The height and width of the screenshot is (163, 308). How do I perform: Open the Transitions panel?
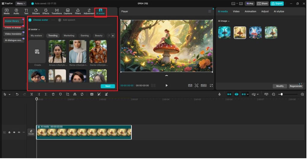coord(57,11)
